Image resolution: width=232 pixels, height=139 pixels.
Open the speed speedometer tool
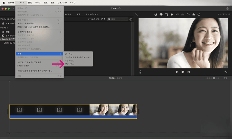pyautogui.click(x=188, y=14)
